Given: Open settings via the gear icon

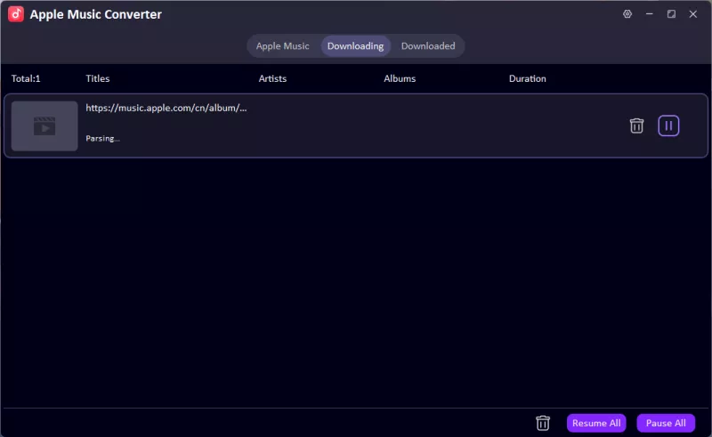Looking at the screenshot, I should pos(627,14).
